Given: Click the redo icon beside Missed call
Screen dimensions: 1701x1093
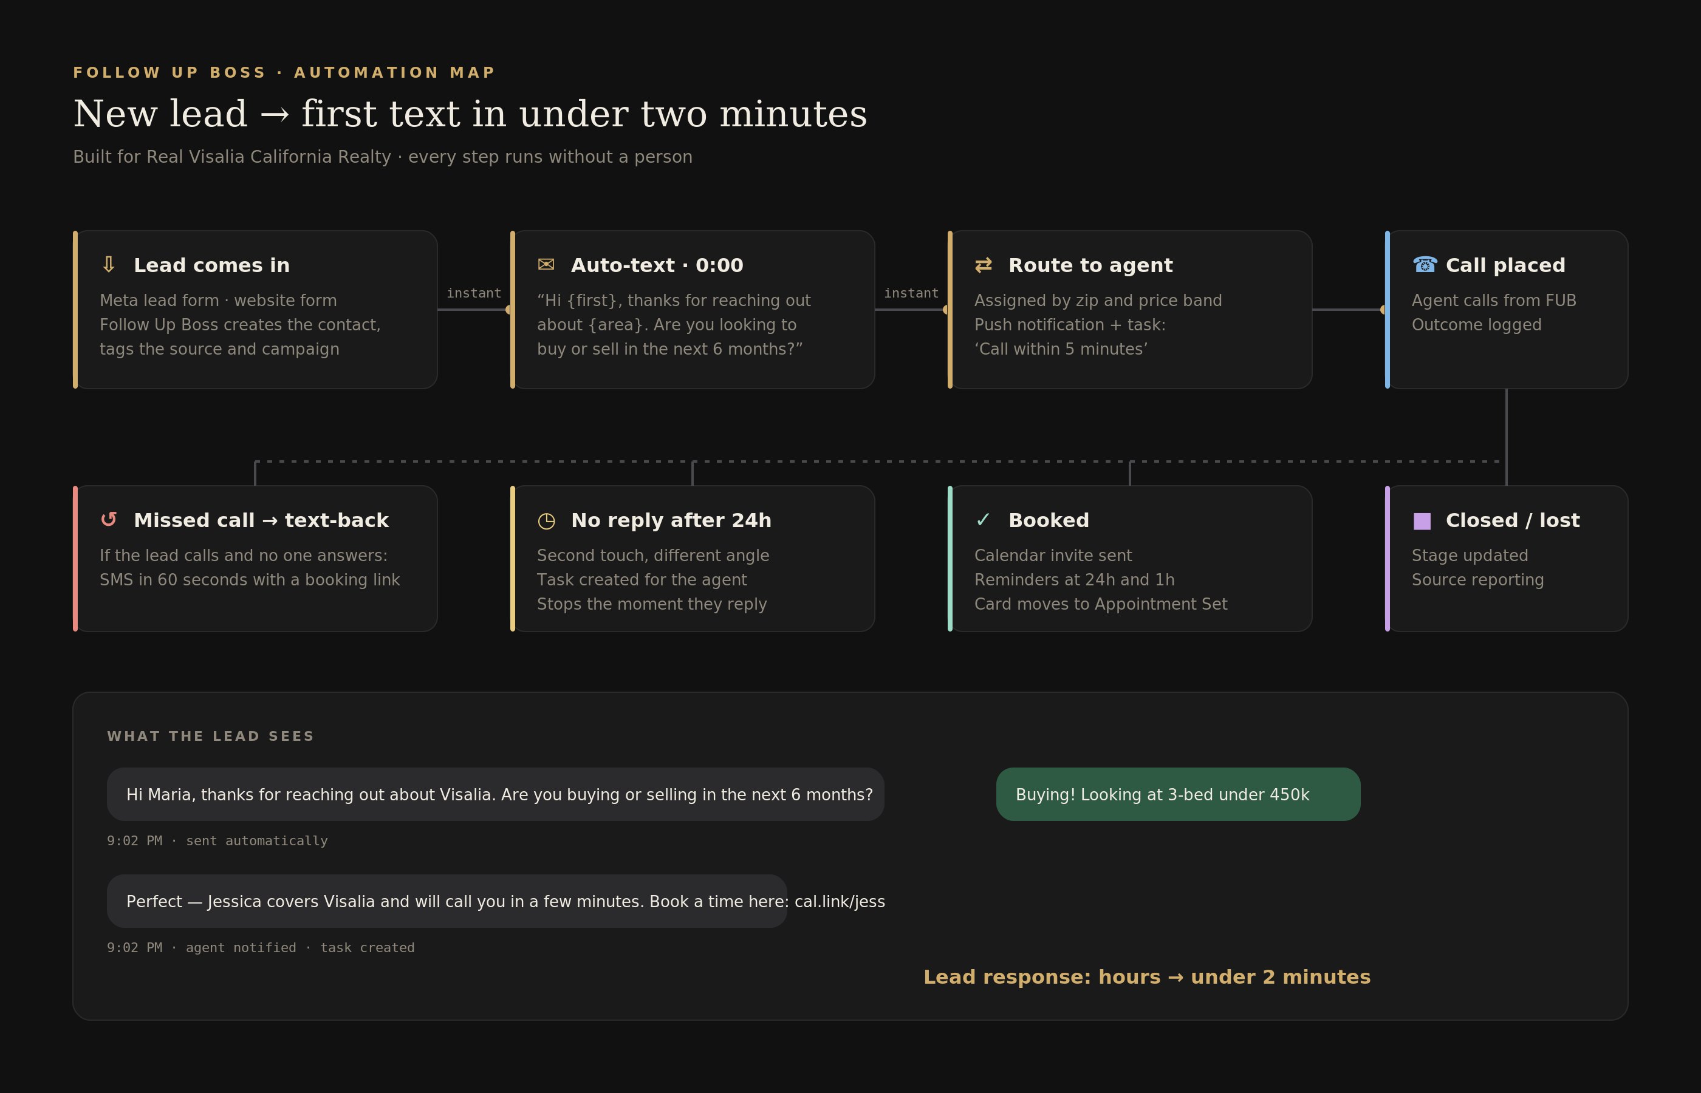Looking at the screenshot, I should (x=109, y=520).
